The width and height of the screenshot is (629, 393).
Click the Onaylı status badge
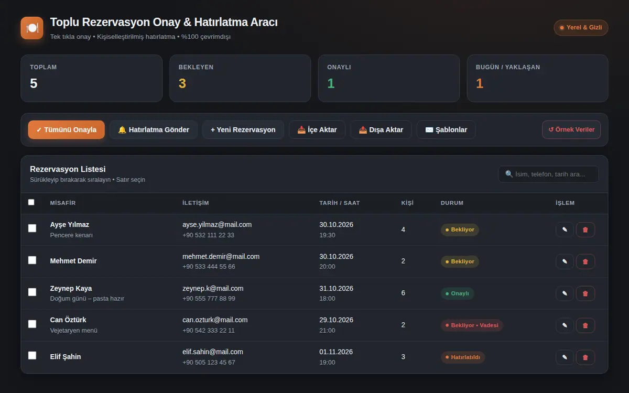coord(457,293)
